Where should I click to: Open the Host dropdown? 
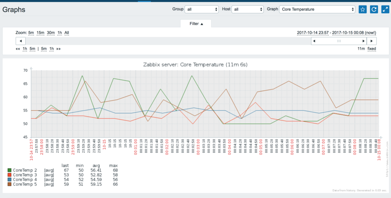(247, 9)
